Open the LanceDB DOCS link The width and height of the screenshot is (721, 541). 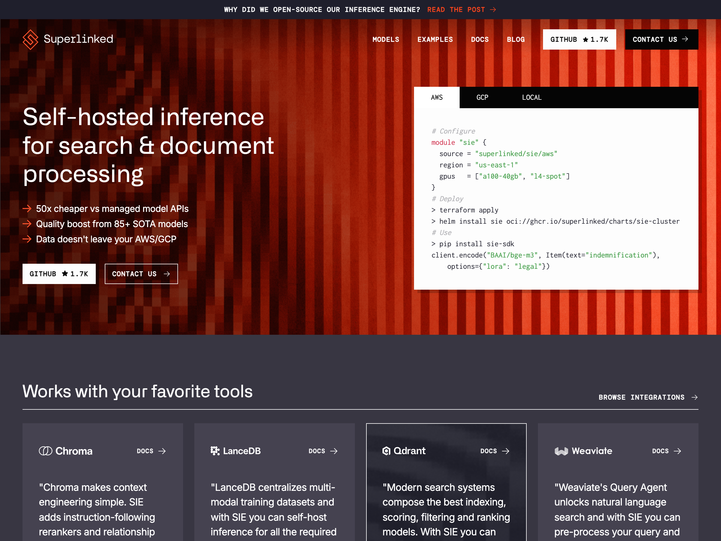(x=323, y=451)
